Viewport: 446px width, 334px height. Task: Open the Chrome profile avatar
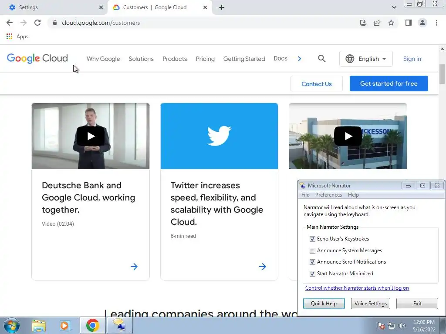422,23
